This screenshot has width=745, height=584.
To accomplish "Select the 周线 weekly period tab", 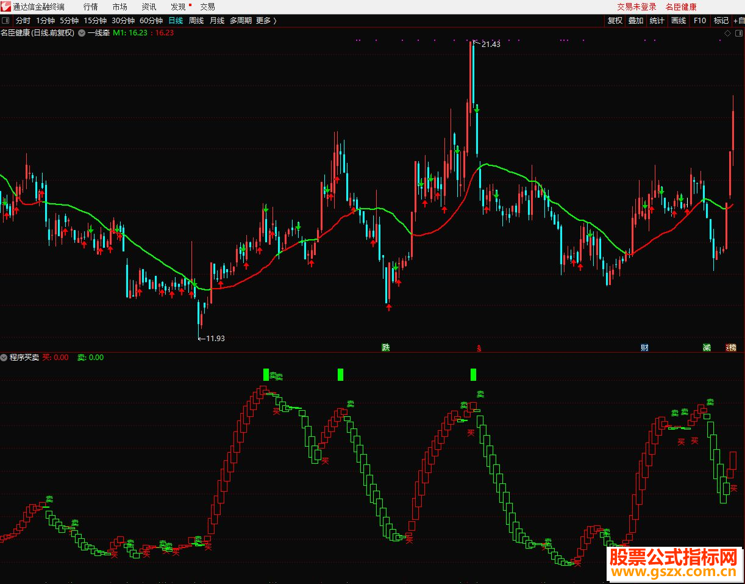I will (196, 20).
